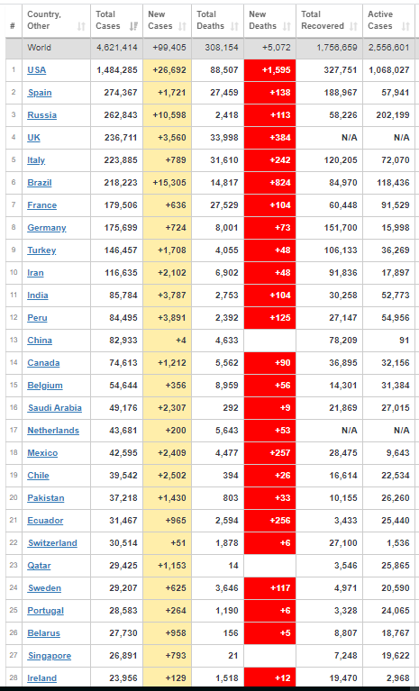Open the Switzerland country page

click(52, 543)
